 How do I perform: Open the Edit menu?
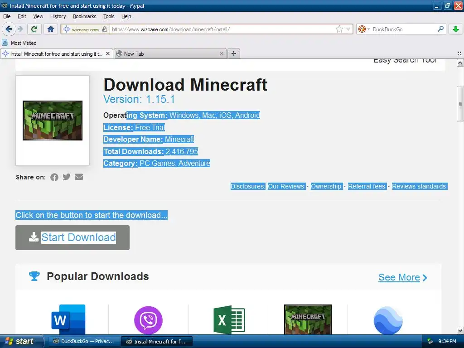click(22, 16)
